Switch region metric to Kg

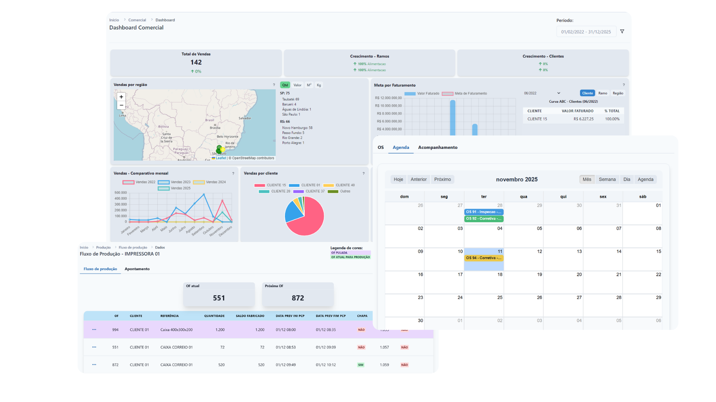[319, 85]
